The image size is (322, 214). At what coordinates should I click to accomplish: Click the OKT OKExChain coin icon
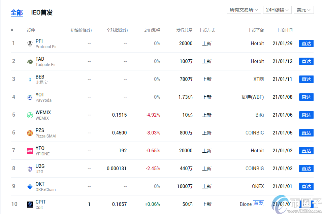(30, 187)
